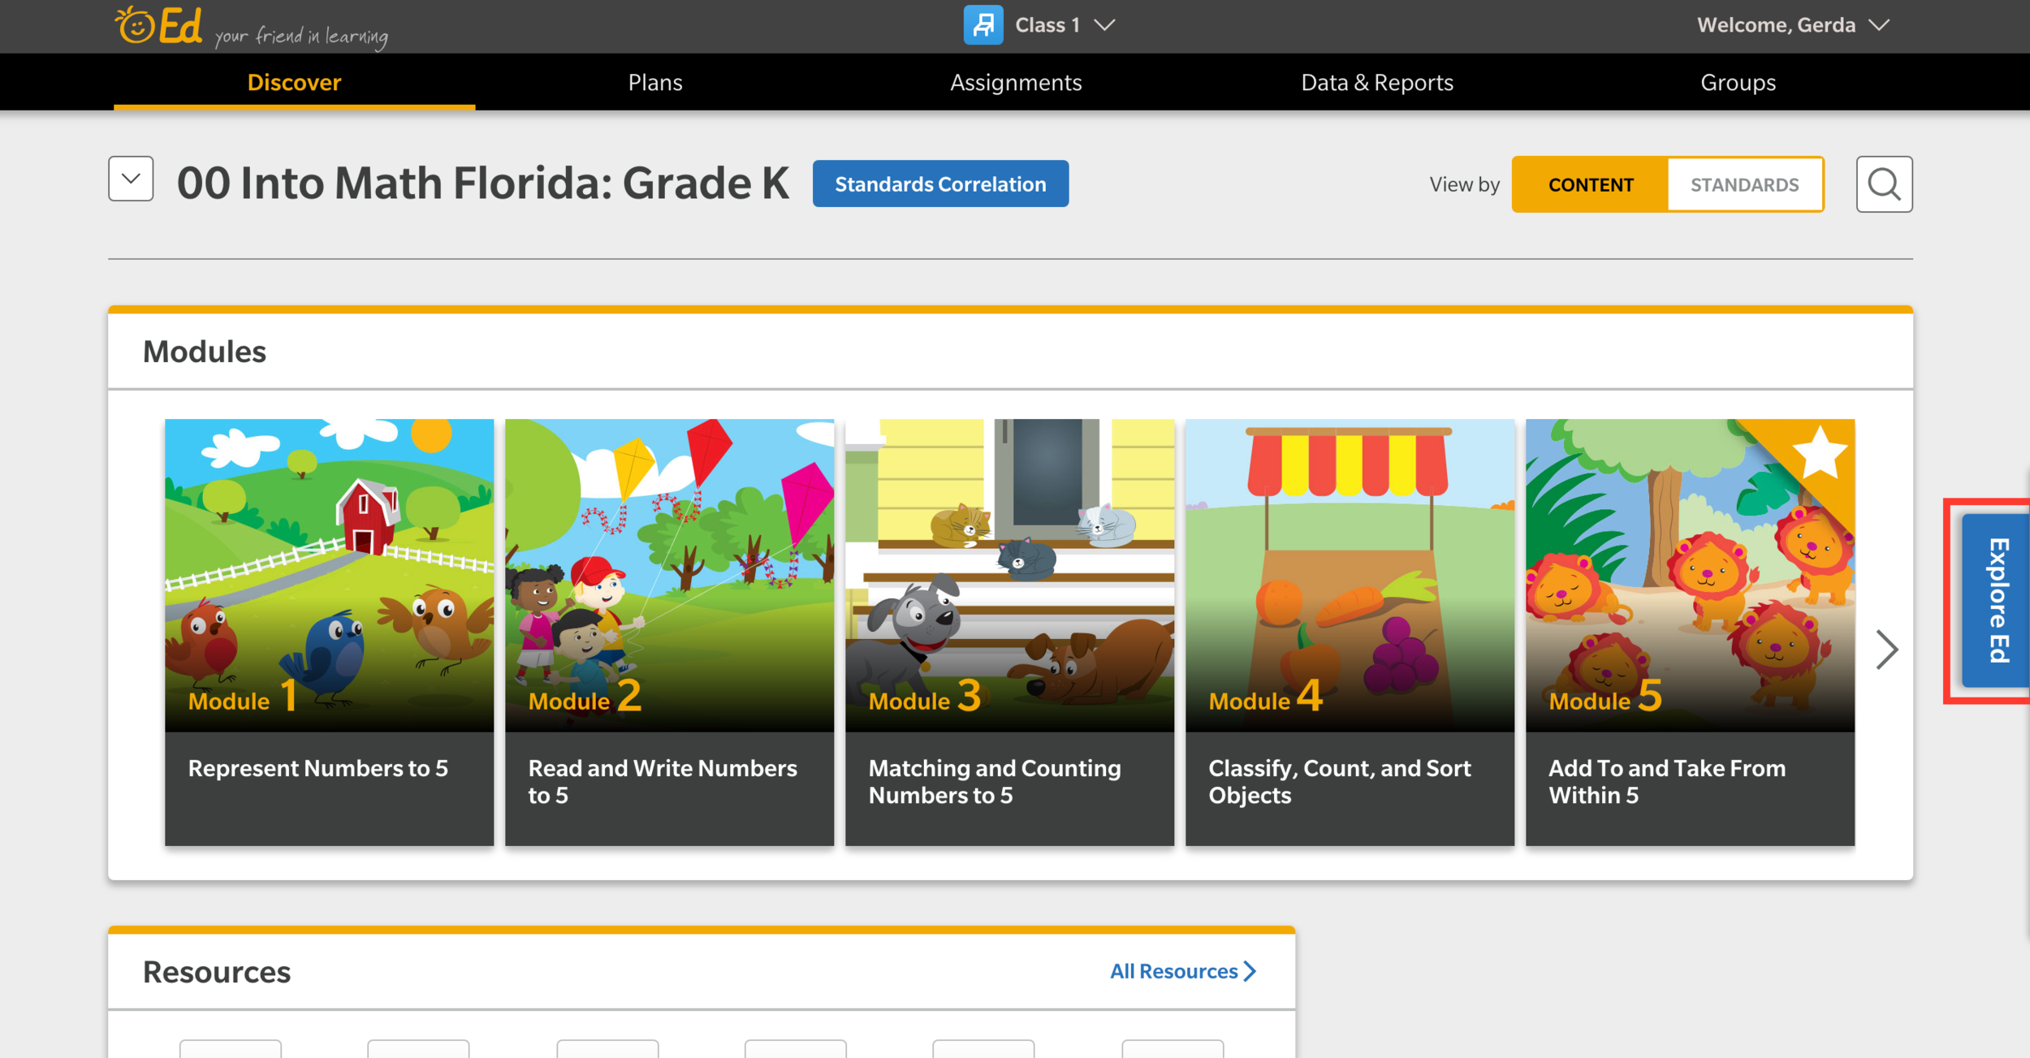The image size is (2030, 1058).
Task: Open the Groups tab
Action: (1738, 83)
